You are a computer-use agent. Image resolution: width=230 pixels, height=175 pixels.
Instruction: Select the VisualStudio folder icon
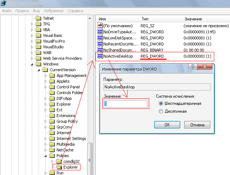coord(39,47)
